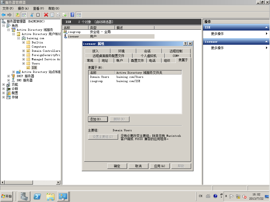
Task: Click the muted volume tray icon
Action: click(x=244, y=196)
